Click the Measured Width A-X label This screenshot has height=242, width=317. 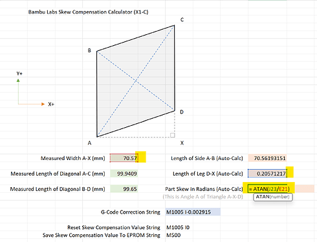[x=73, y=158]
